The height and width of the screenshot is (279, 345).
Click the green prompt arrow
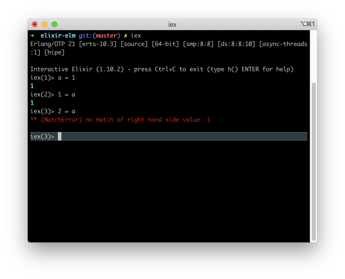pos(32,35)
